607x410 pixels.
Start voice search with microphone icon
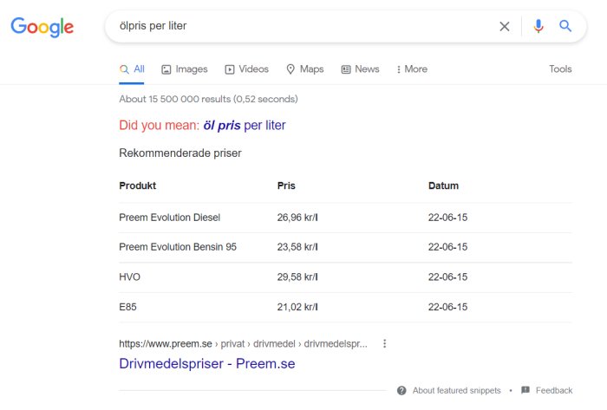pos(538,26)
